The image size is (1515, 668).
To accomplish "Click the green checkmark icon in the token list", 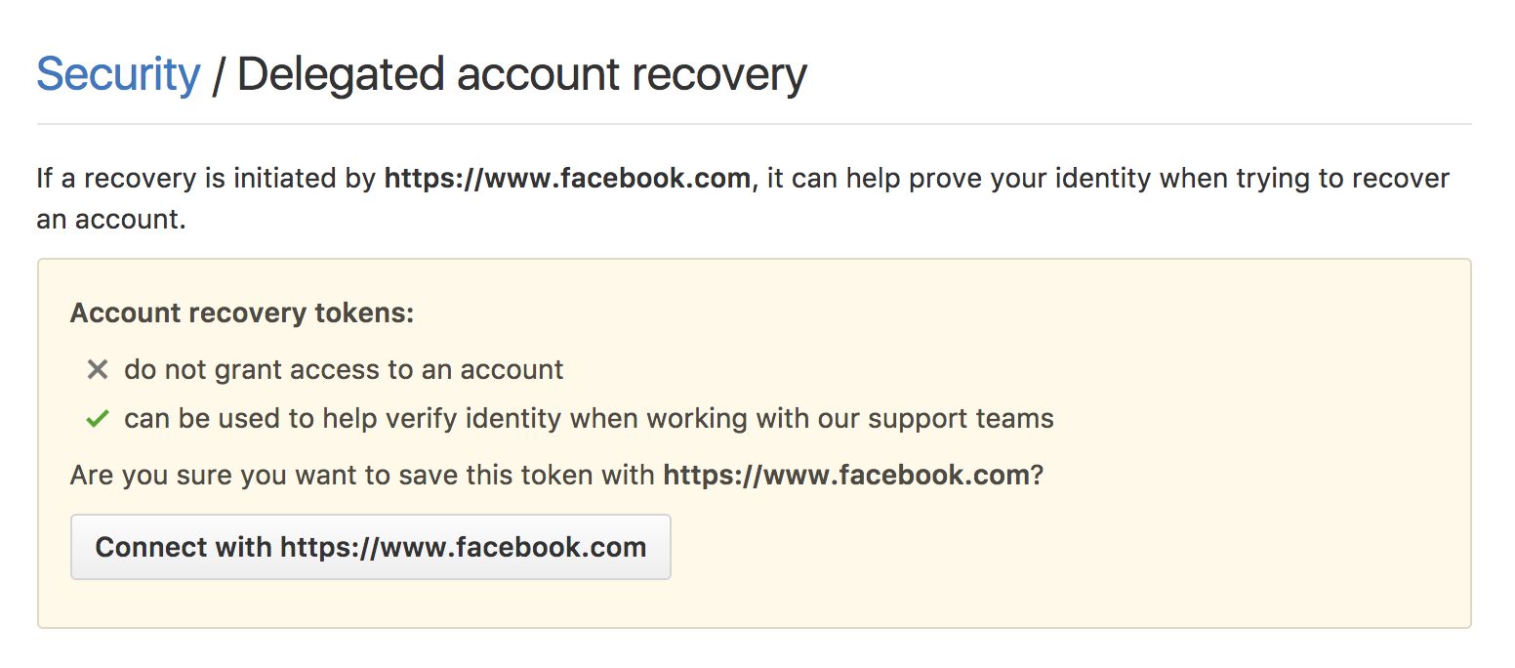I will (x=97, y=420).
